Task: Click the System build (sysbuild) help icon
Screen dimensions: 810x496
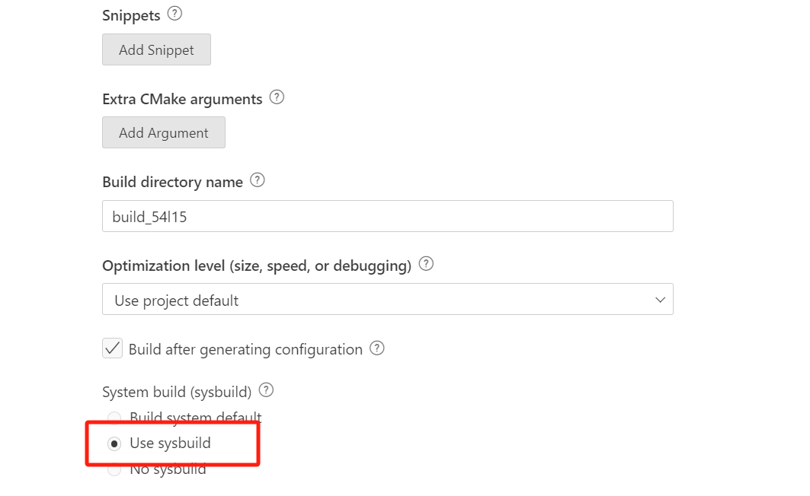Action: 266,390
